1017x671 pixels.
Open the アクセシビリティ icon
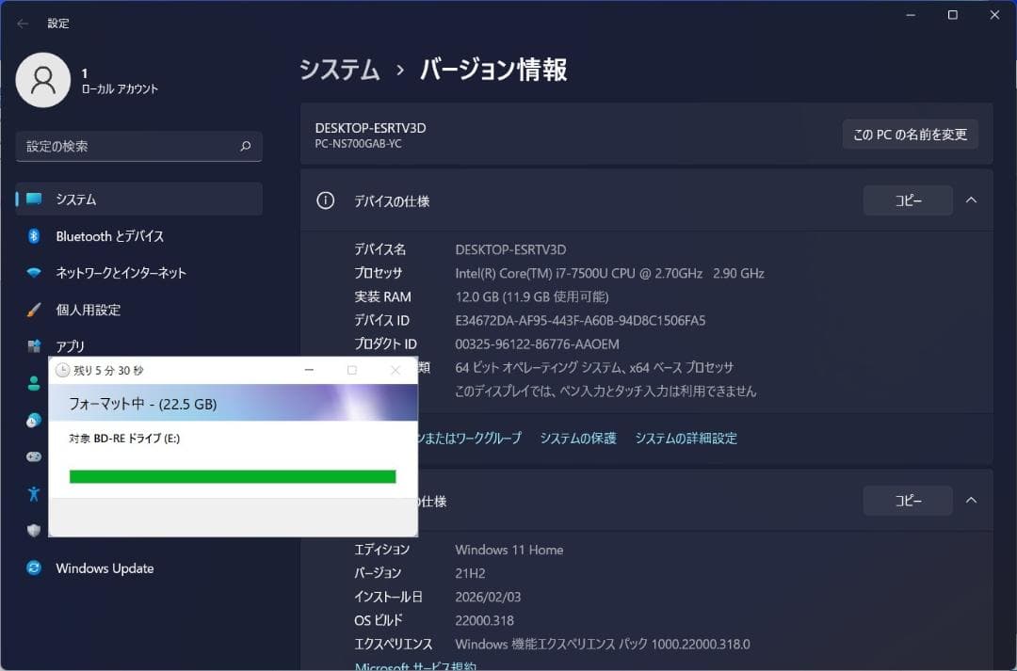click(33, 492)
